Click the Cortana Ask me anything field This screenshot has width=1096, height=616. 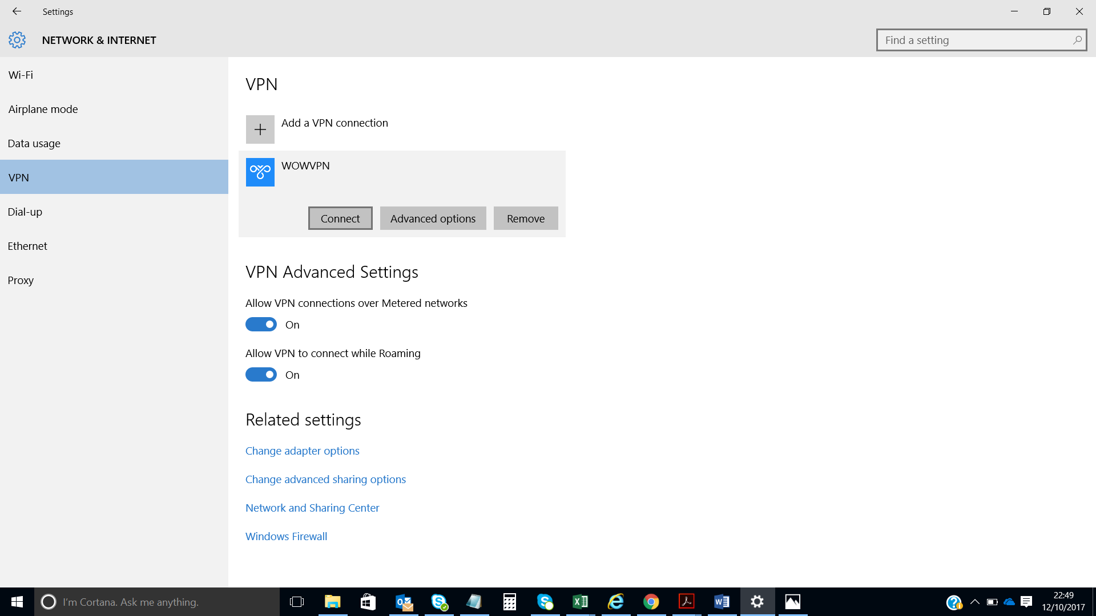[157, 602]
